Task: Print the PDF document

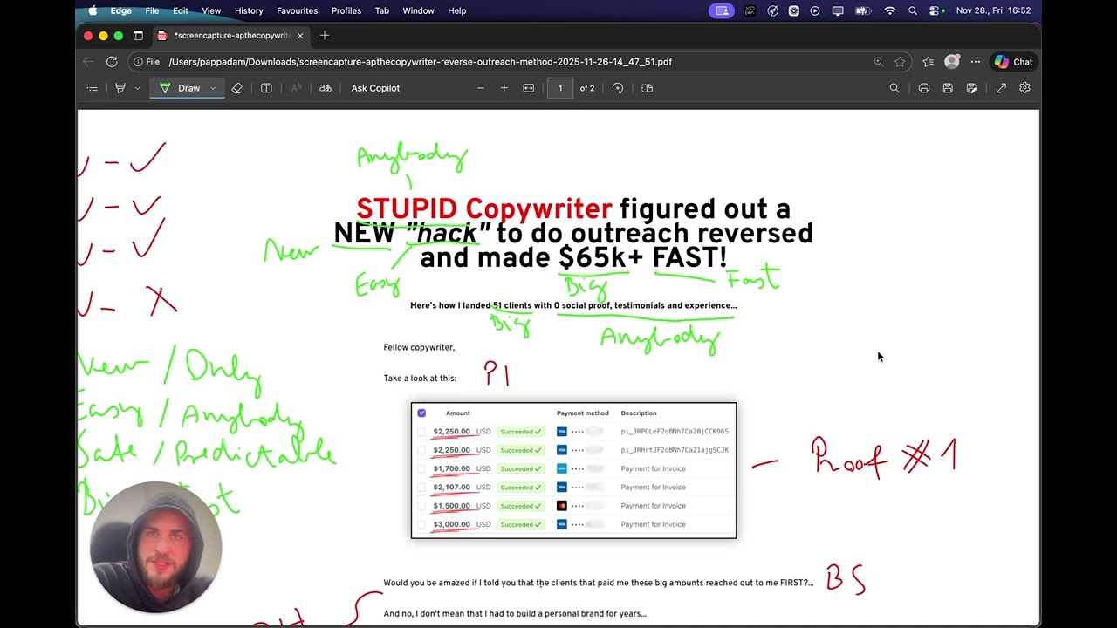Action: click(923, 88)
